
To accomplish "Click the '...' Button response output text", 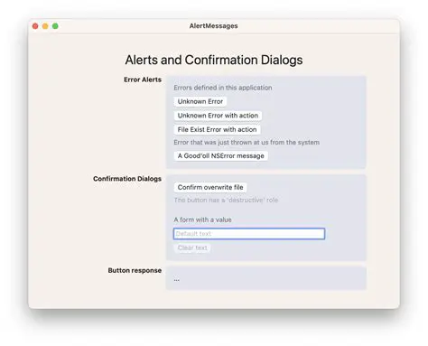I will pyautogui.click(x=177, y=280).
